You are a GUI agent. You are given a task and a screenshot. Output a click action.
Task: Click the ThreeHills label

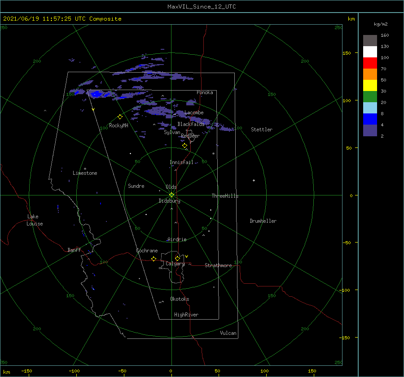225,196
